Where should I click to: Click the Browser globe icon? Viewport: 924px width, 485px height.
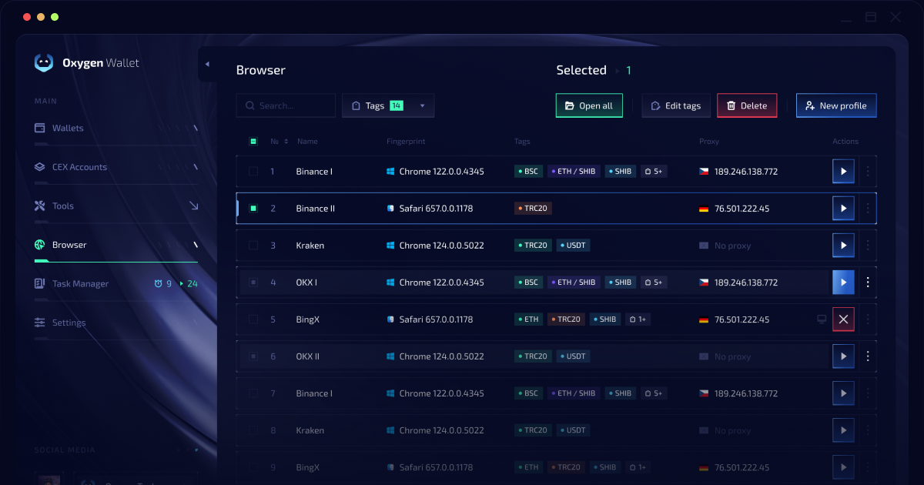tap(41, 245)
